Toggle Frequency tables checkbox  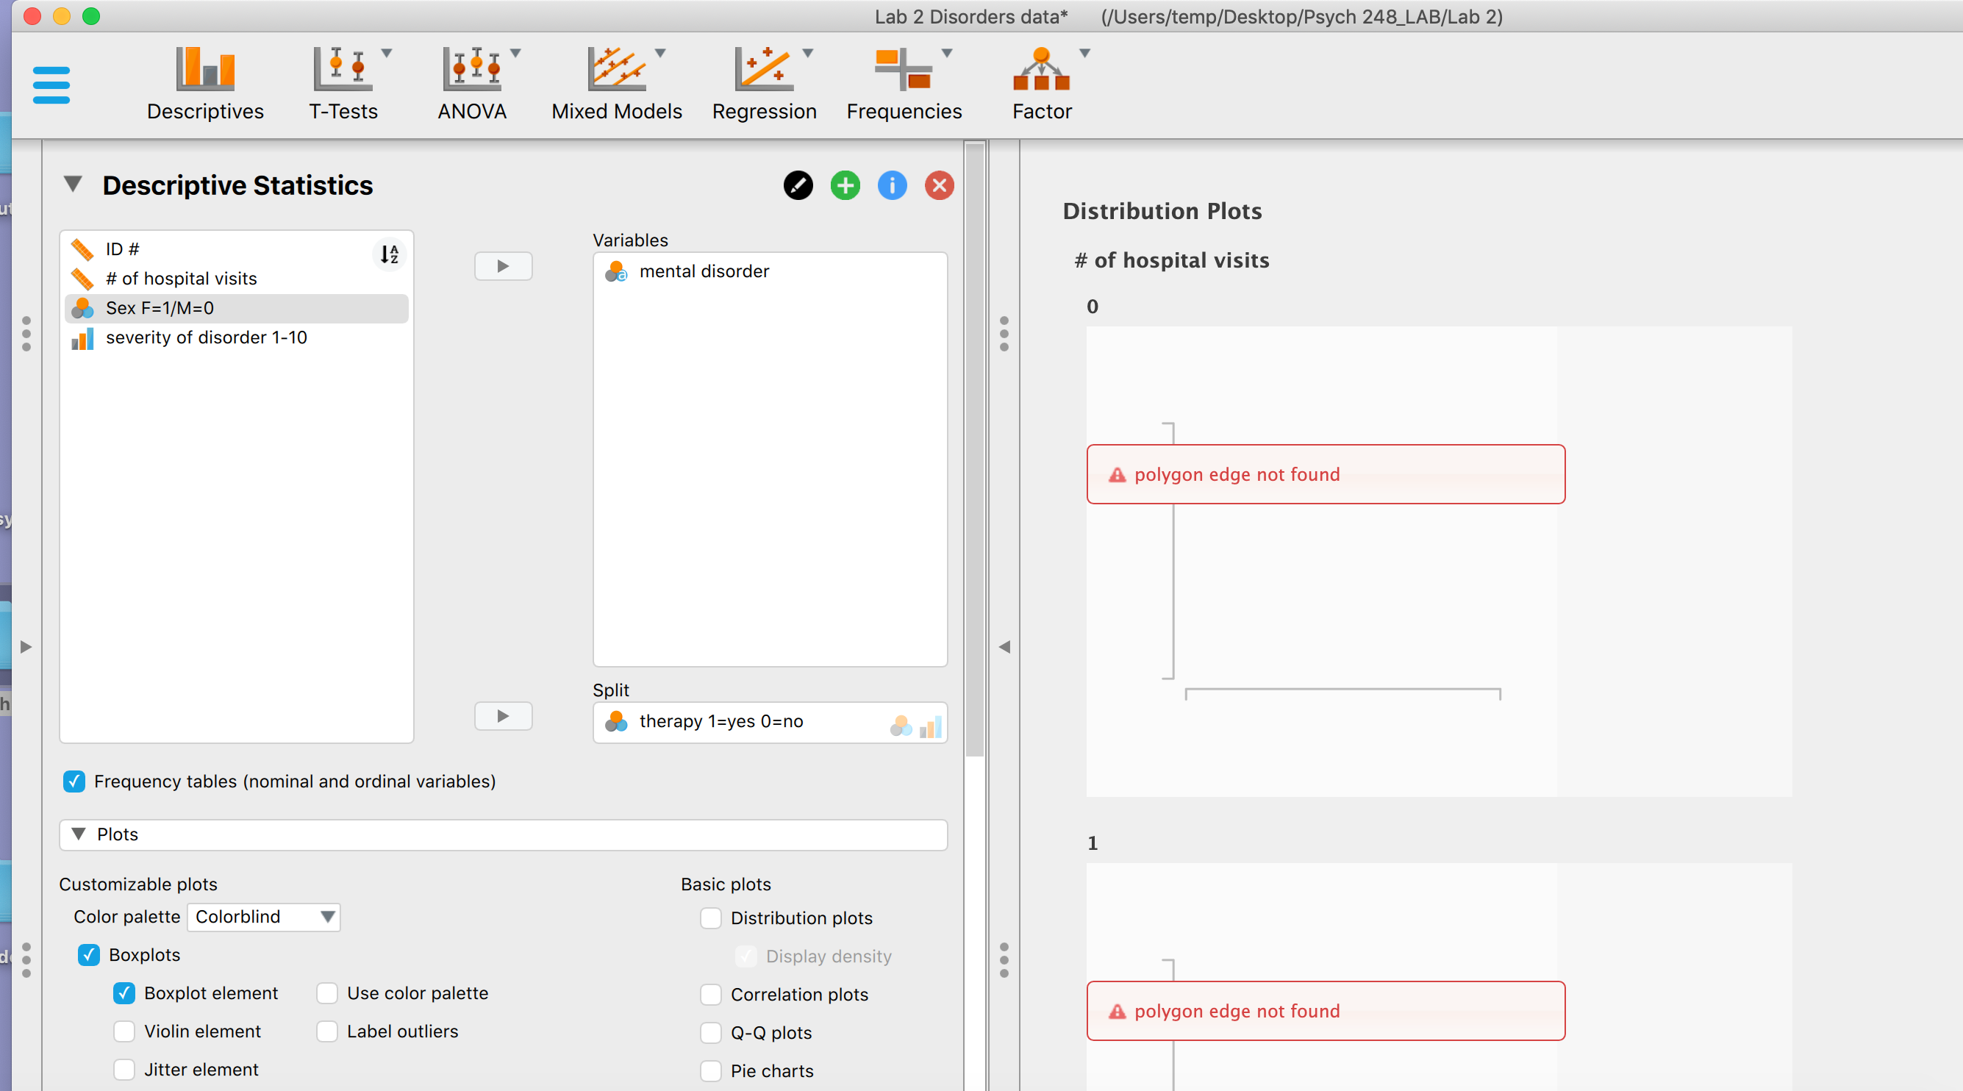tap(74, 781)
